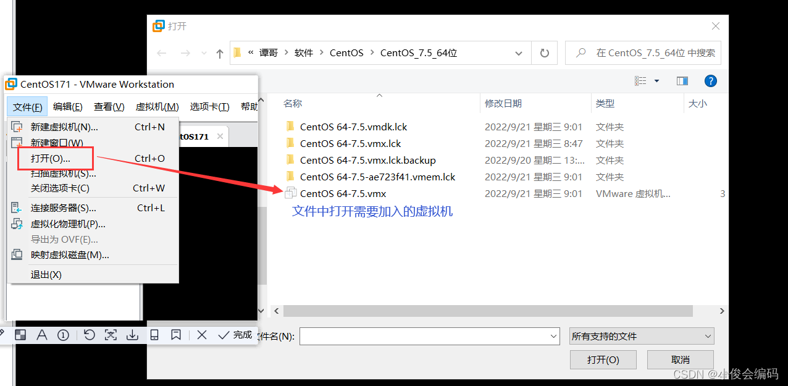Choose 映射虚拟磁盘(M)... menu entry

point(93,255)
